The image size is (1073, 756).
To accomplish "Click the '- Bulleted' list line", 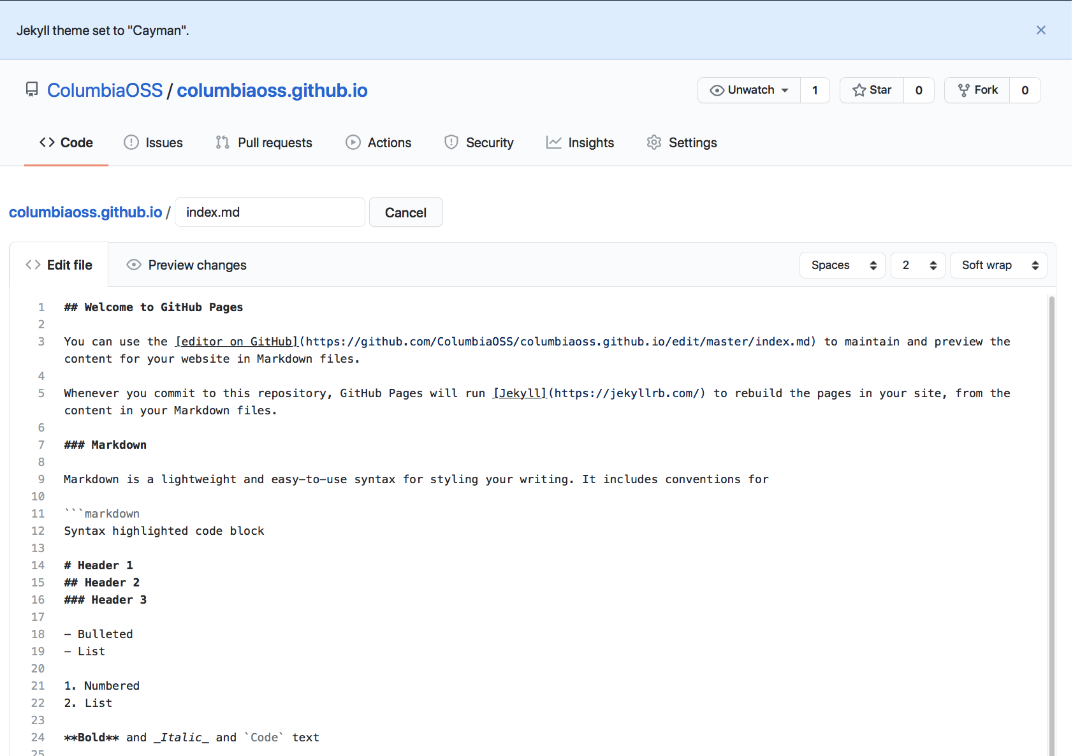I will (x=99, y=634).
